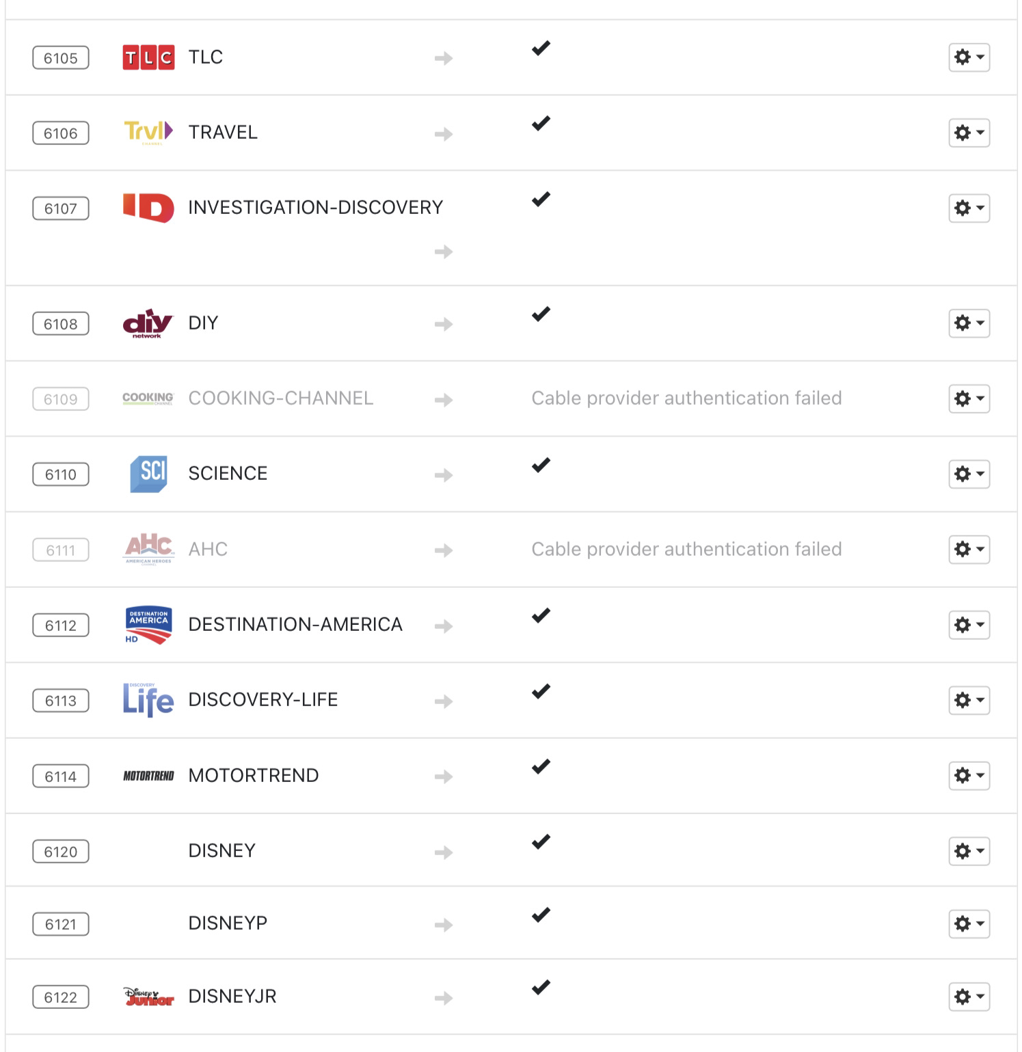
Task: Click the Science SCI channel logo
Action: point(148,474)
